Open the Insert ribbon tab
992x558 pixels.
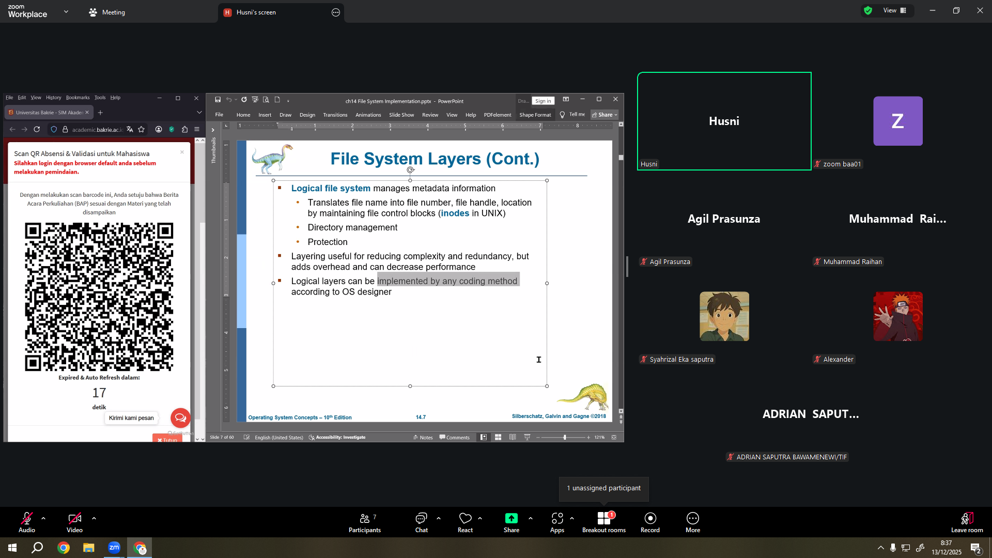click(x=265, y=115)
